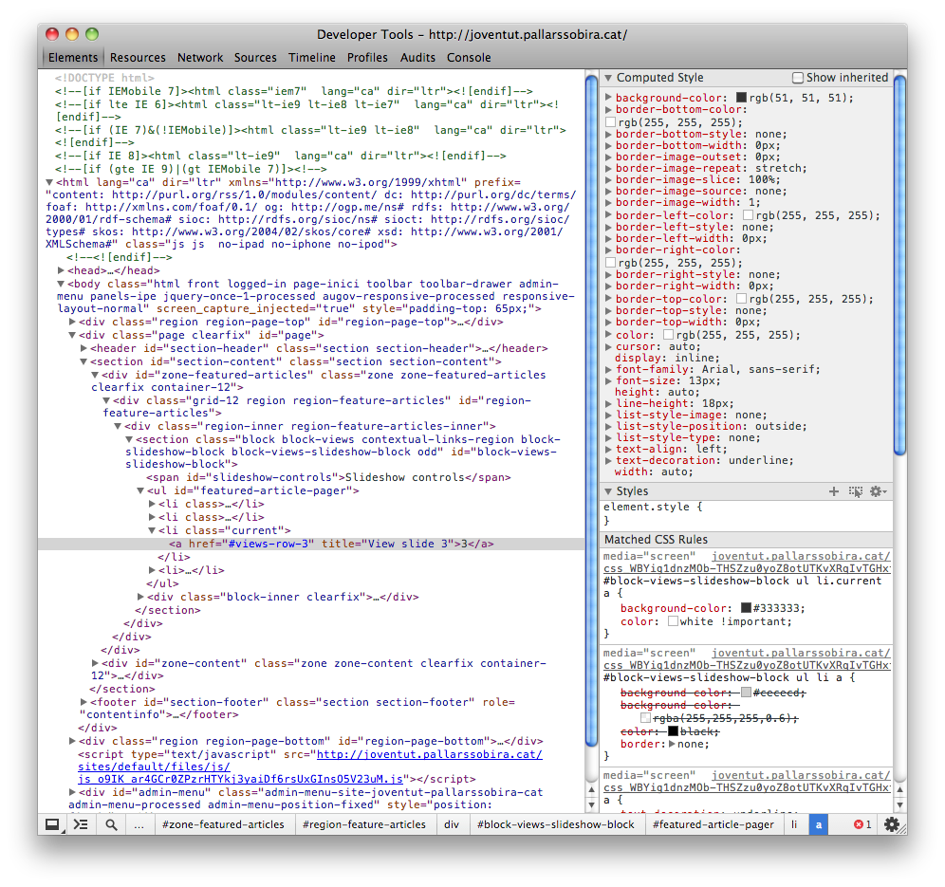Open stylesheet link above the ul li a rule
The width and height of the screenshot is (945, 887).
coord(747,658)
